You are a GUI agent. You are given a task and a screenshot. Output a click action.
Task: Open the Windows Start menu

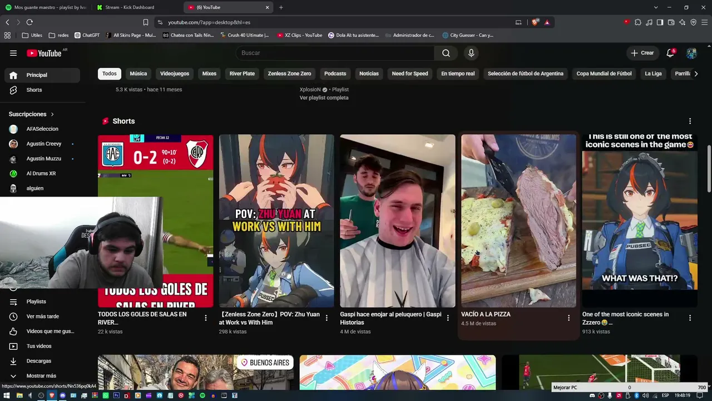(x=7, y=395)
